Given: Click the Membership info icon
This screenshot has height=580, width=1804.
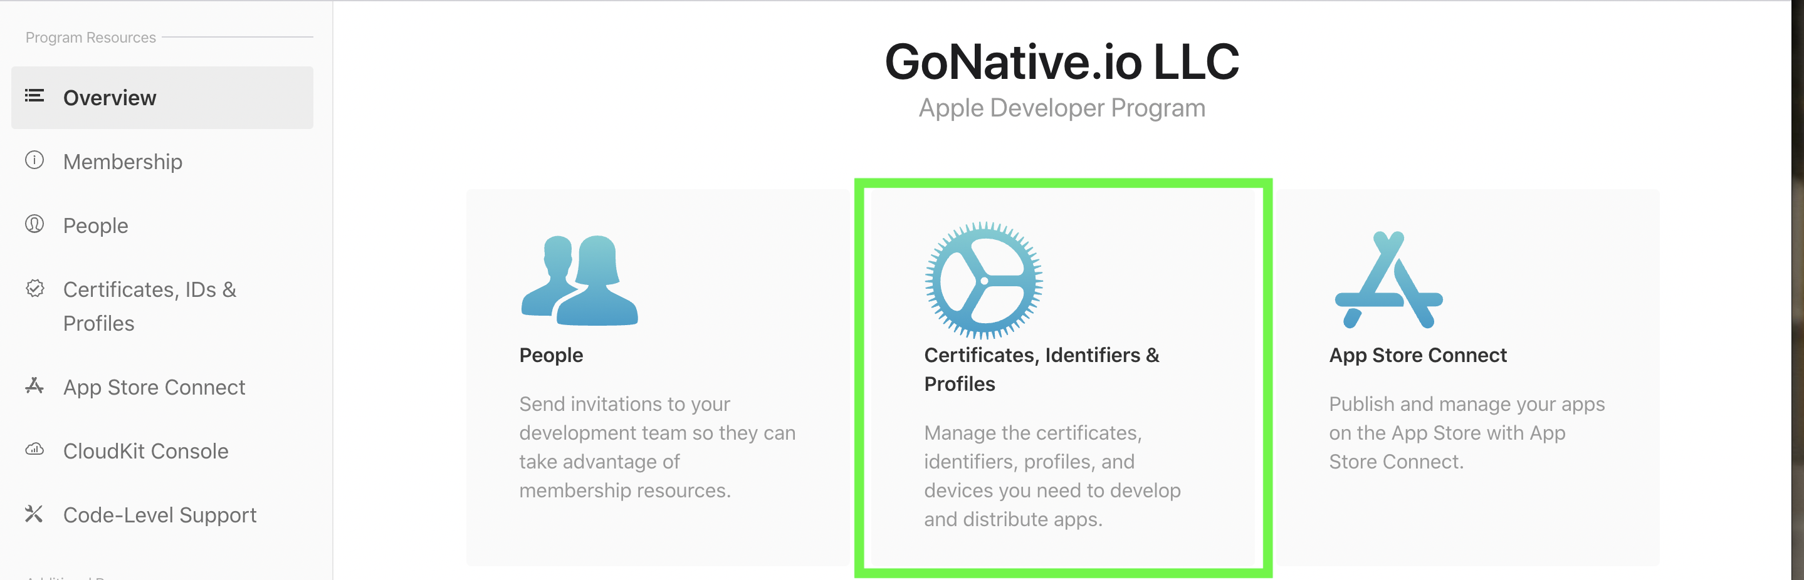Looking at the screenshot, I should (34, 160).
